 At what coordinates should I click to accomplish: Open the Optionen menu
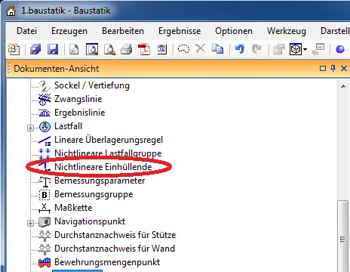pyautogui.click(x=234, y=31)
